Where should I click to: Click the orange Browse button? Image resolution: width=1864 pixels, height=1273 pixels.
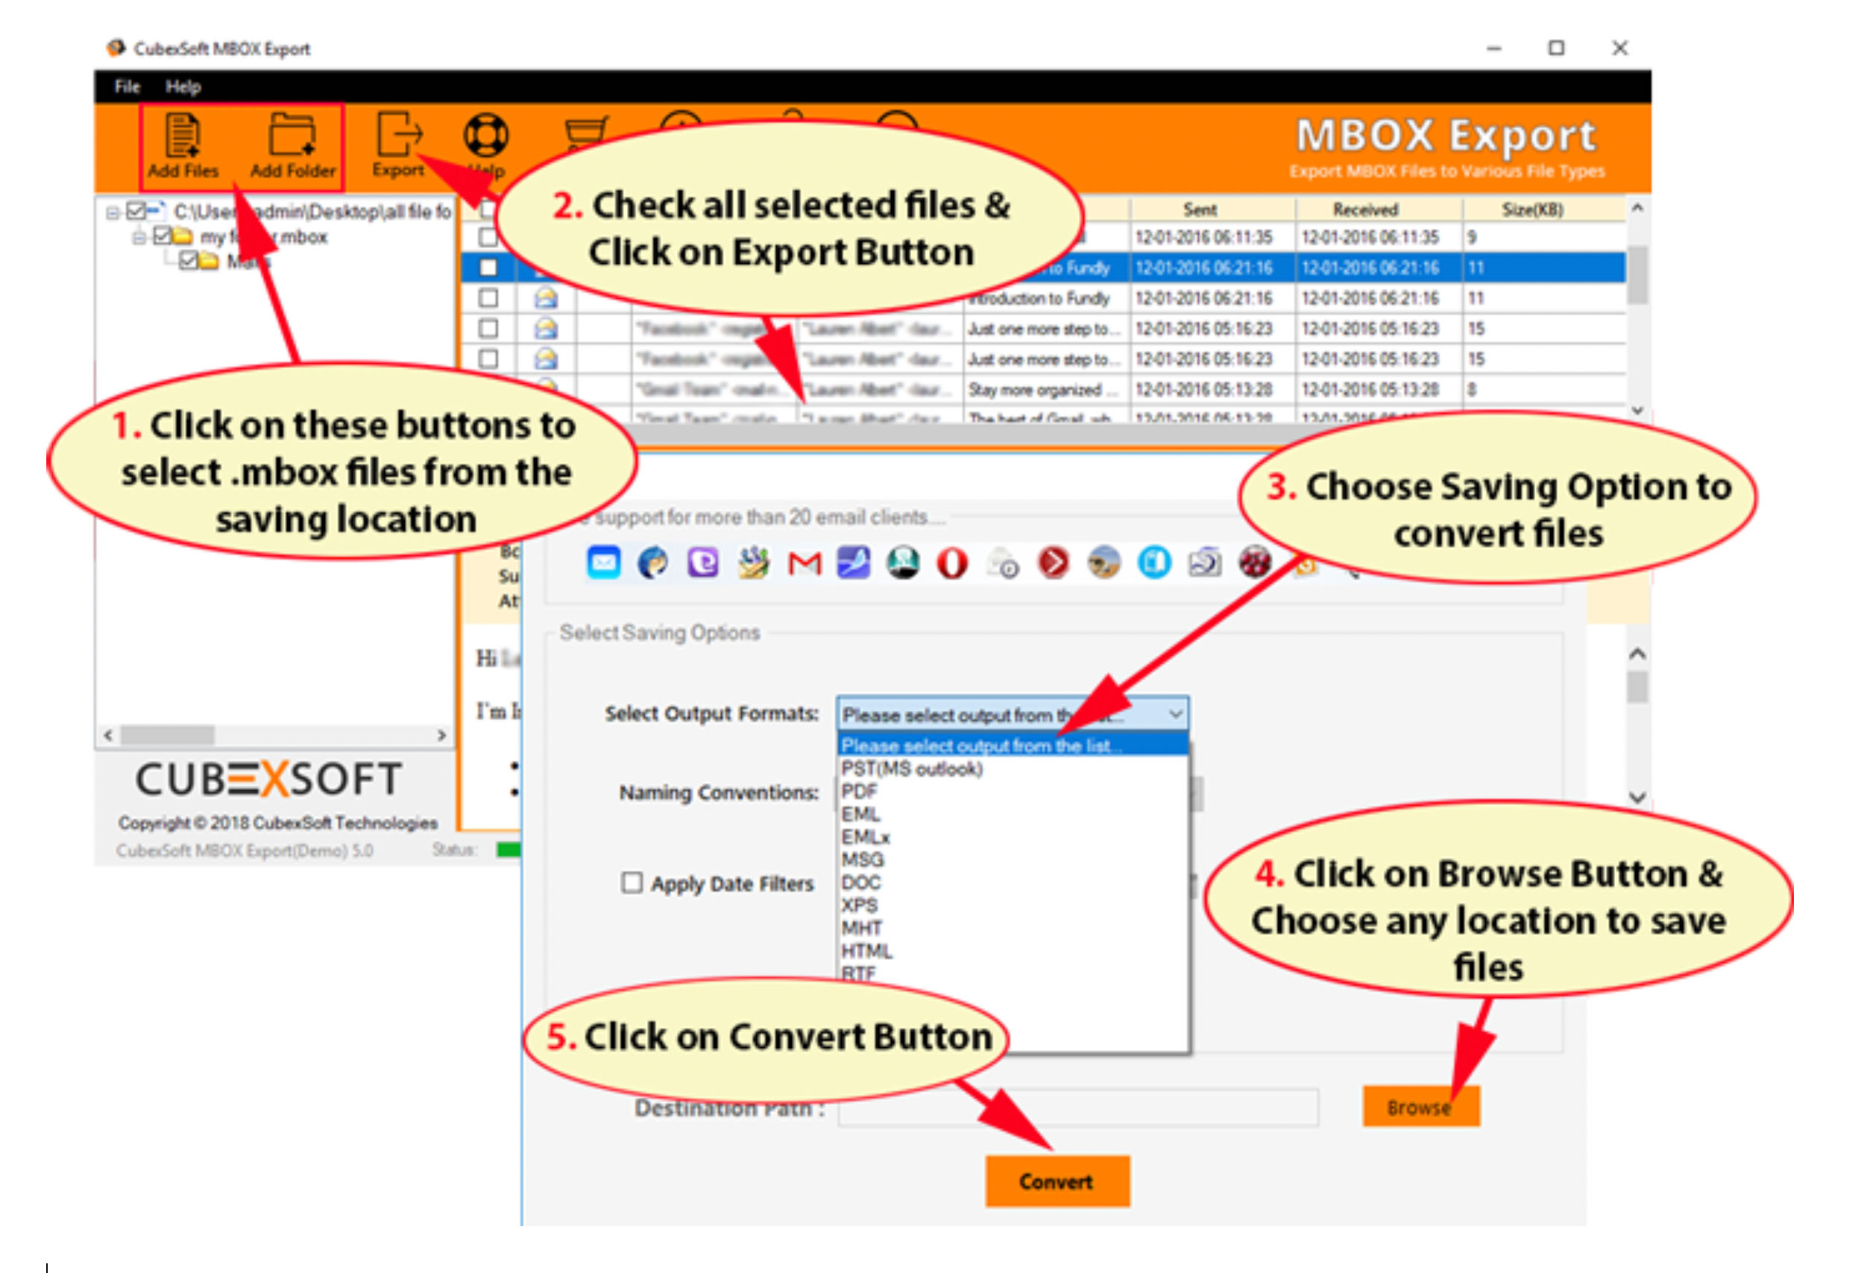(1420, 1107)
